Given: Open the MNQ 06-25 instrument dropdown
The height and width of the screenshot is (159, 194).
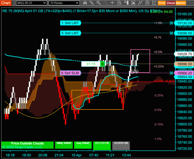Looking at the screenshot, I should (32, 3).
